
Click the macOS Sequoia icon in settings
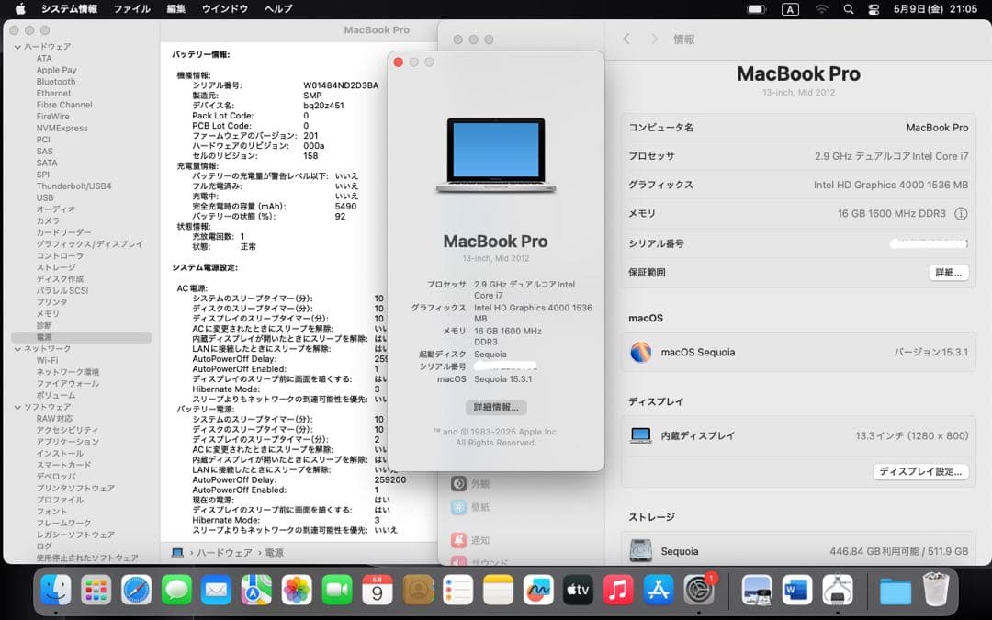point(640,353)
